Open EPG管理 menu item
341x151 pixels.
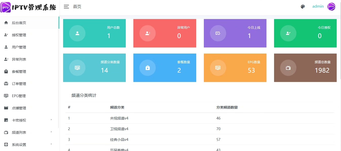point(29,96)
